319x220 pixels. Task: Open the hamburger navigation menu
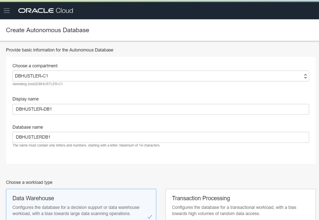click(x=7, y=11)
